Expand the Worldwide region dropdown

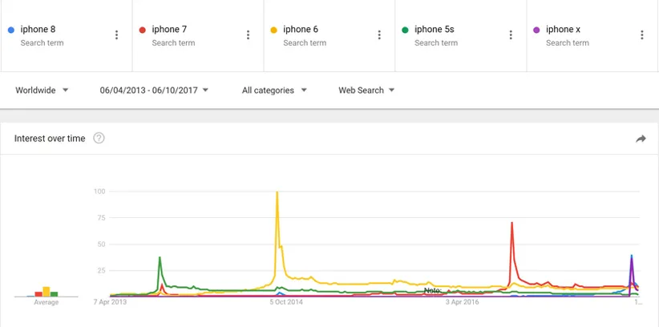click(x=42, y=91)
